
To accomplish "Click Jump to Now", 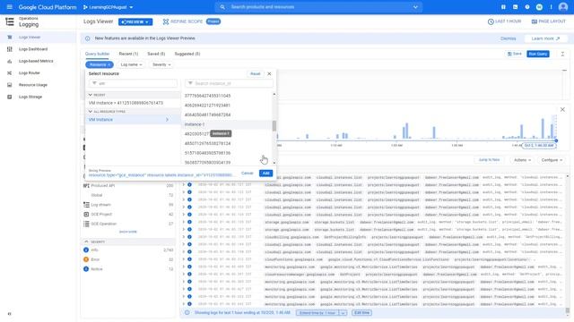I will tap(489, 160).
